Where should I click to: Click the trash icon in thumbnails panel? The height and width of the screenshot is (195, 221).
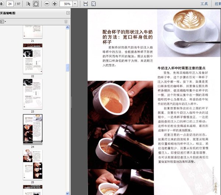66,22
